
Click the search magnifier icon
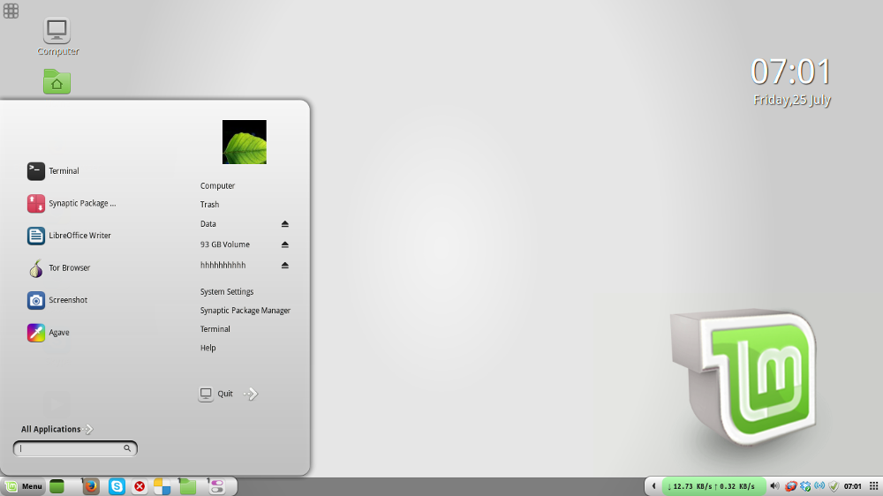coord(127,448)
